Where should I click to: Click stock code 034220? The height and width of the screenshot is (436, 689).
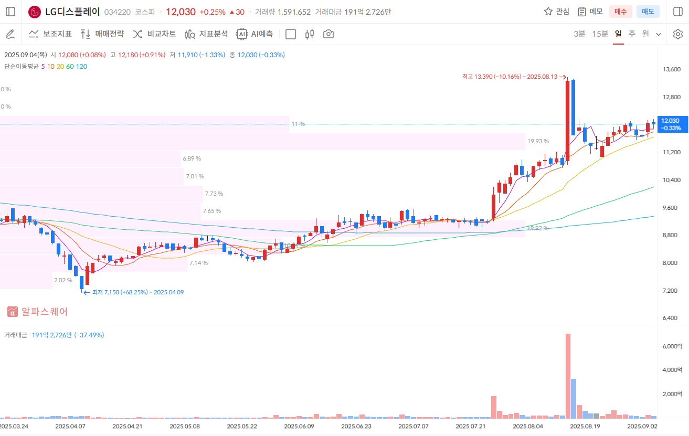118,12
